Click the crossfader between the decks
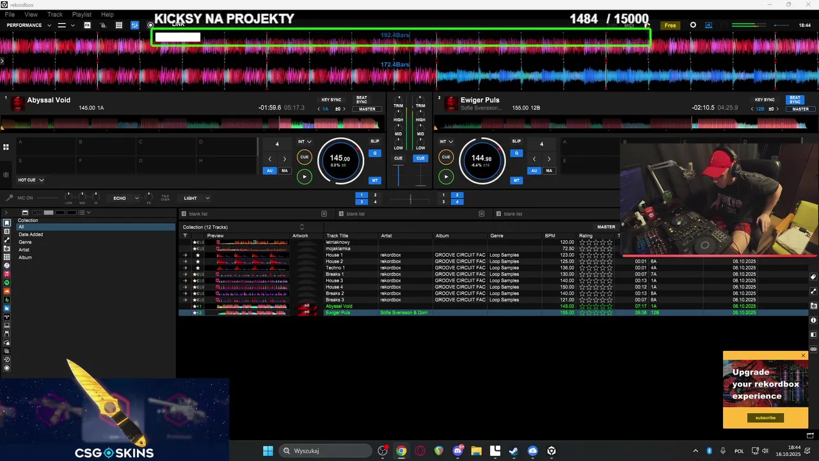 pyautogui.click(x=409, y=199)
